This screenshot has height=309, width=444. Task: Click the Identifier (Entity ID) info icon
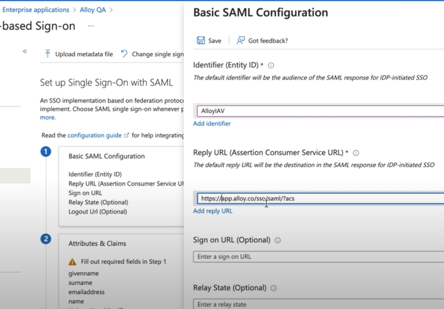click(271, 65)
